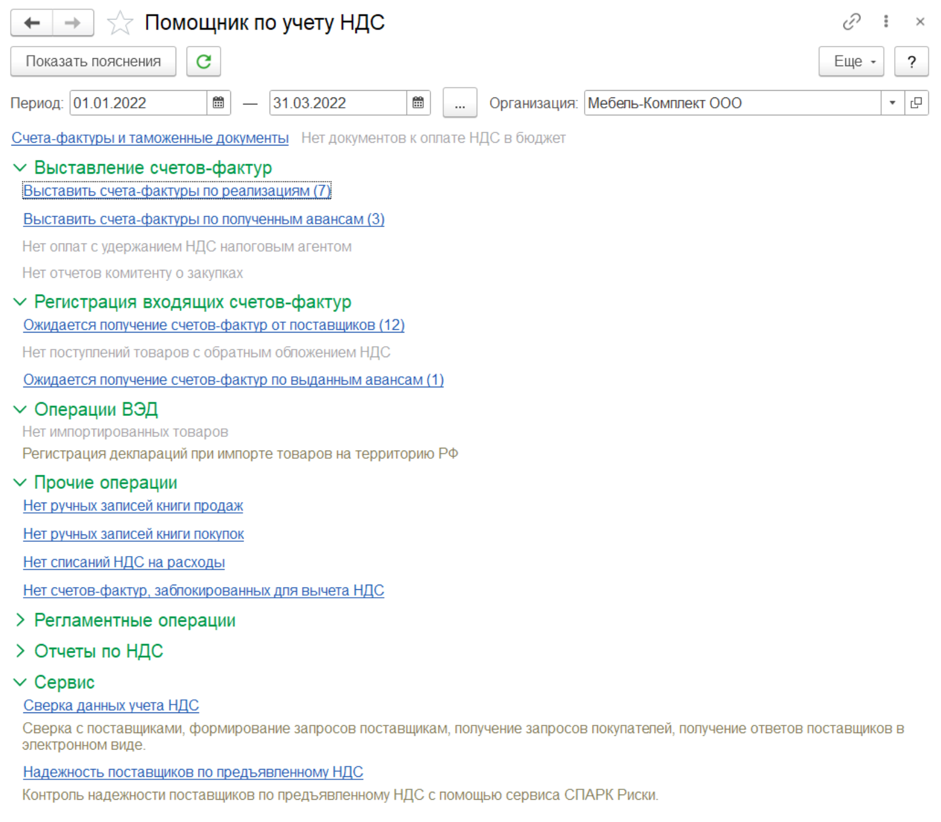Expand the Отчеты по НДС section
The height and width of the screenshot is (822, 941).
pyautogui.click(x=20, y=651)
